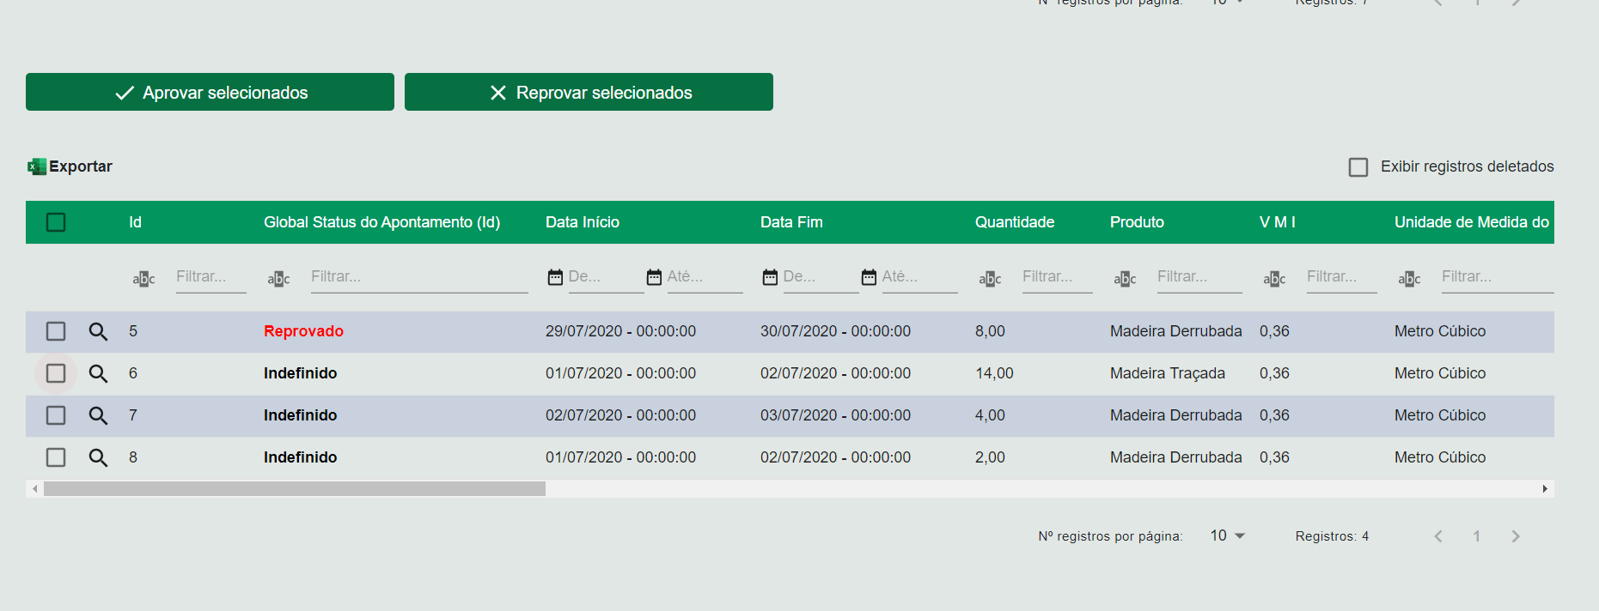1599x611 pixels.
Task: Sort by Data Início column header
Action: click(x=583, y=222)
